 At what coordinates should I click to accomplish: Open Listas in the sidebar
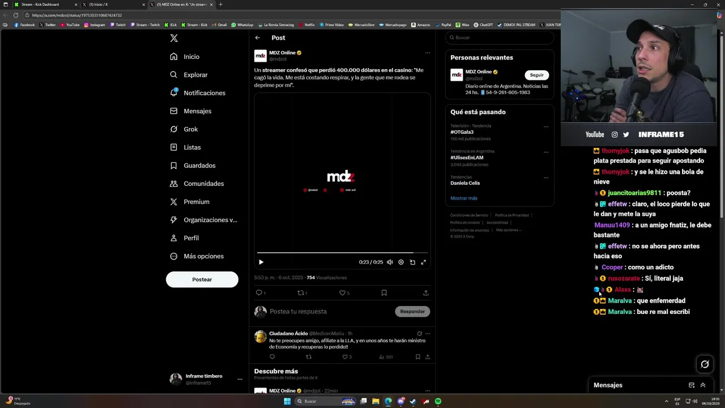(x=185, y=147)
